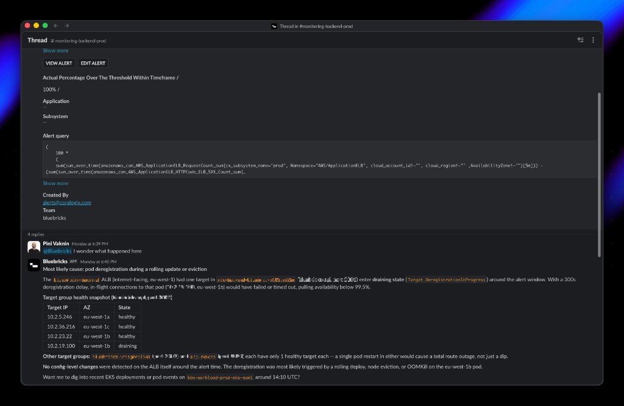Viewport: 624px width, 406px height.
Task: Click the Monday at 6:39 PM timestamp
Action: pos(90,243)
